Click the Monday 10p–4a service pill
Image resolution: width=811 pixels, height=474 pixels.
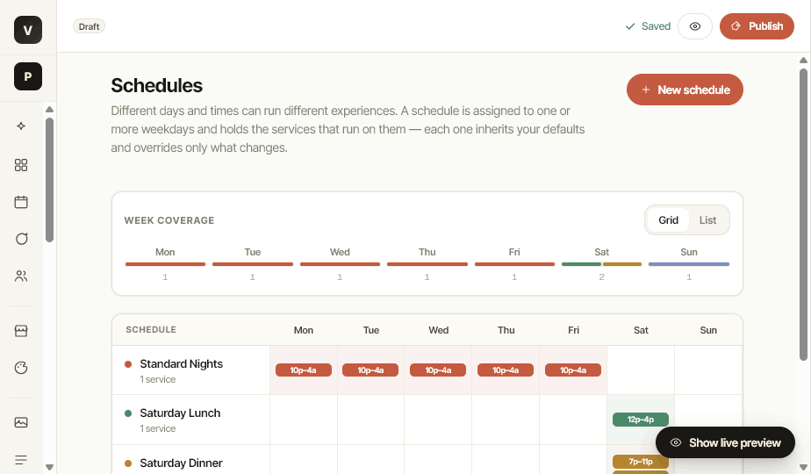pos(303,370)
